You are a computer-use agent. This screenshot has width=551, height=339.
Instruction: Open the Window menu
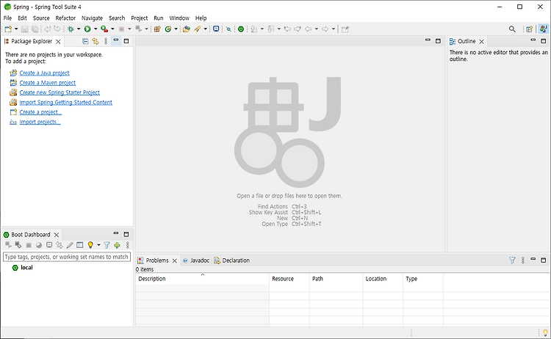[179, 18]
